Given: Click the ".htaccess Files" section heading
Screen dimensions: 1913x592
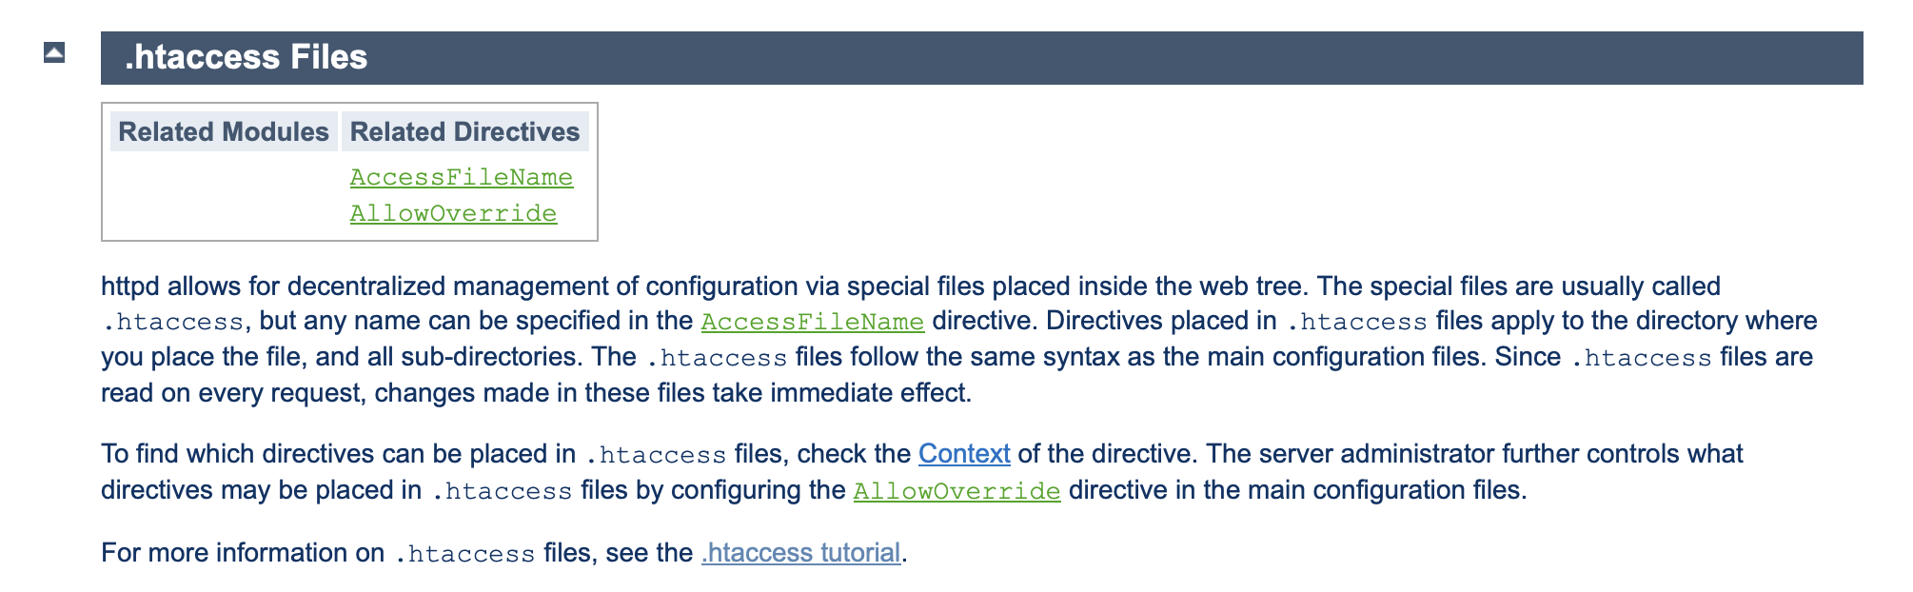Looking at the screenshot, I should click(x=246, y=57).
